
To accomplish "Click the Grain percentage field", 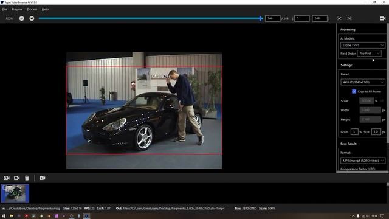I will [354, 132].
